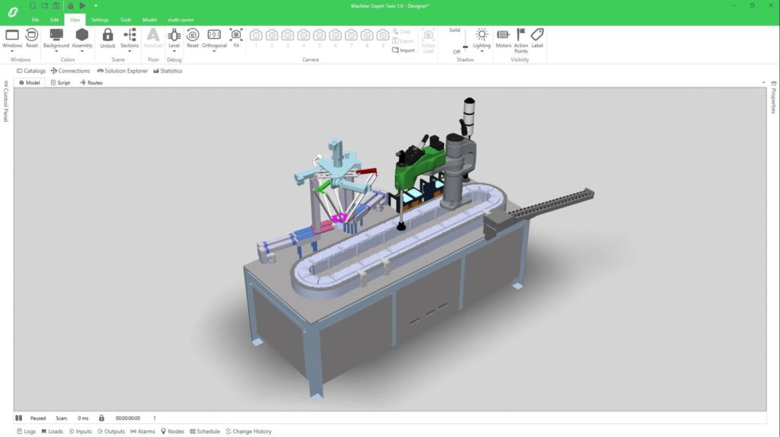This screenshot has width=780, height=437.
Task: Open the Statistics panel
Action: 168,71
